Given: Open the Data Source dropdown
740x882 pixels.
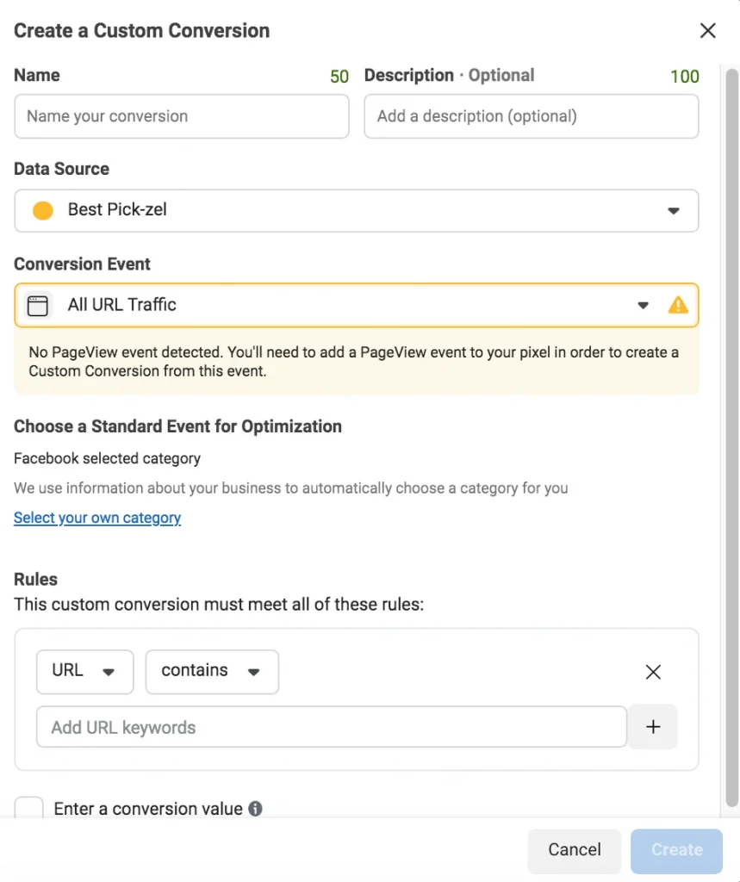Looking at the screenshot, I should pos(356,210).
